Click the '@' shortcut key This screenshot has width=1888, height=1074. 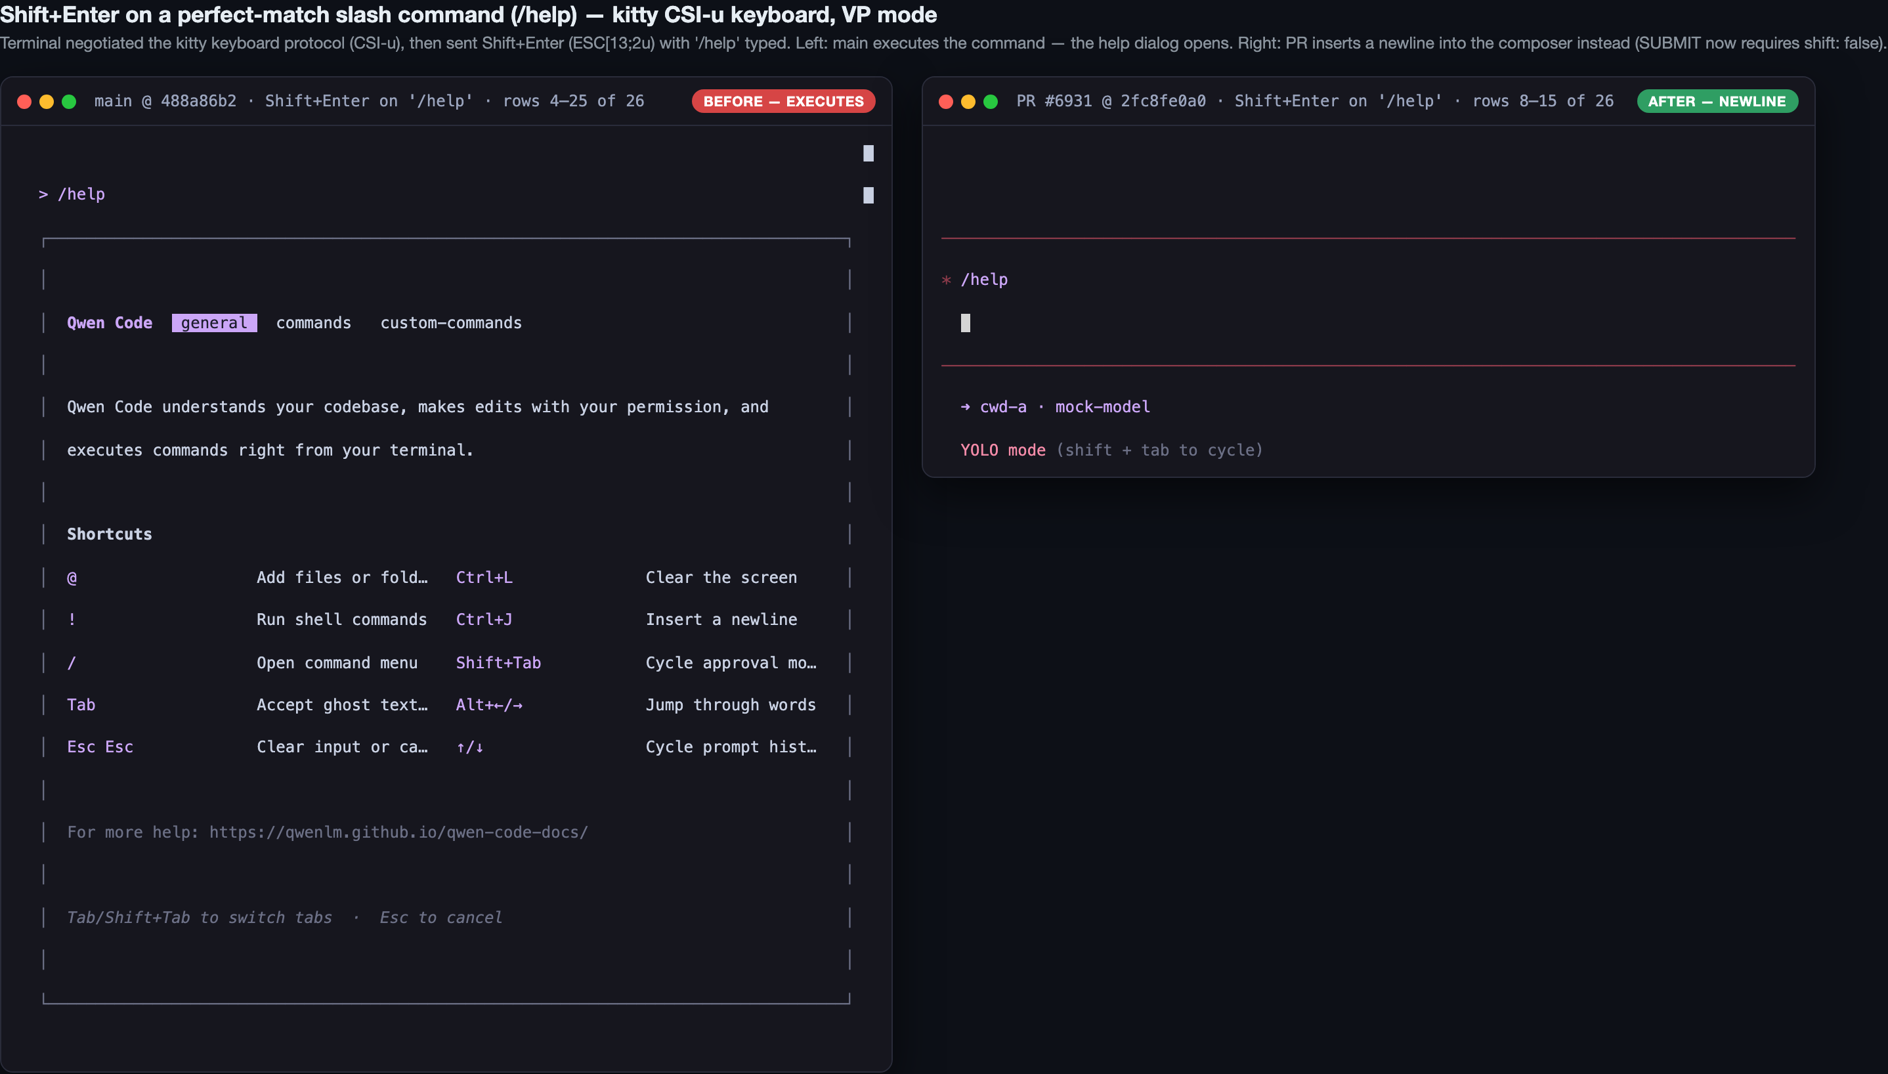[x=72, y=578]
